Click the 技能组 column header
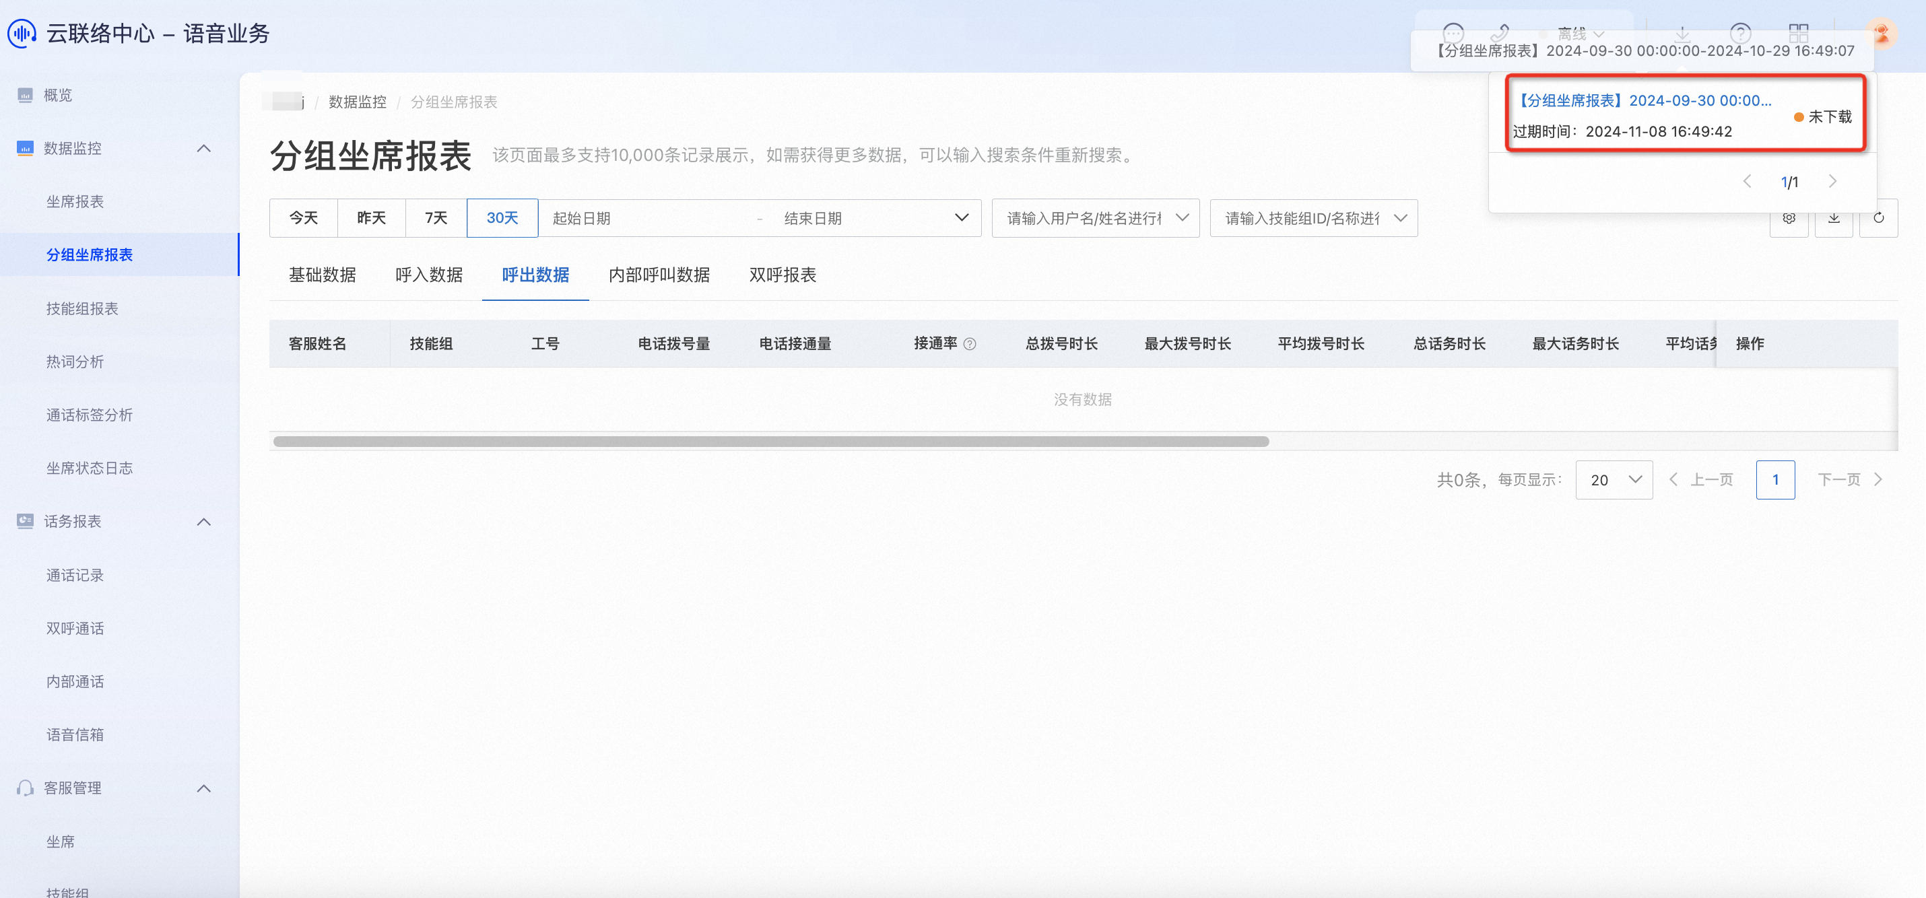 click(x=432, y=344)
